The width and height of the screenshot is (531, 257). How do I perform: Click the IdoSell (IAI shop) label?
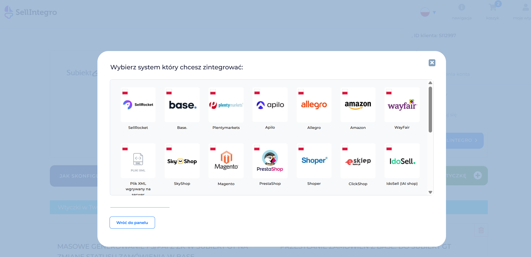[402, 184]
